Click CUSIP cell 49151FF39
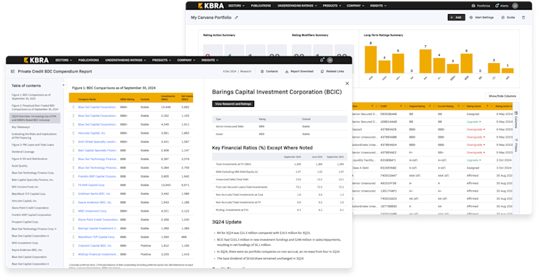 click(x=388, y=183)
